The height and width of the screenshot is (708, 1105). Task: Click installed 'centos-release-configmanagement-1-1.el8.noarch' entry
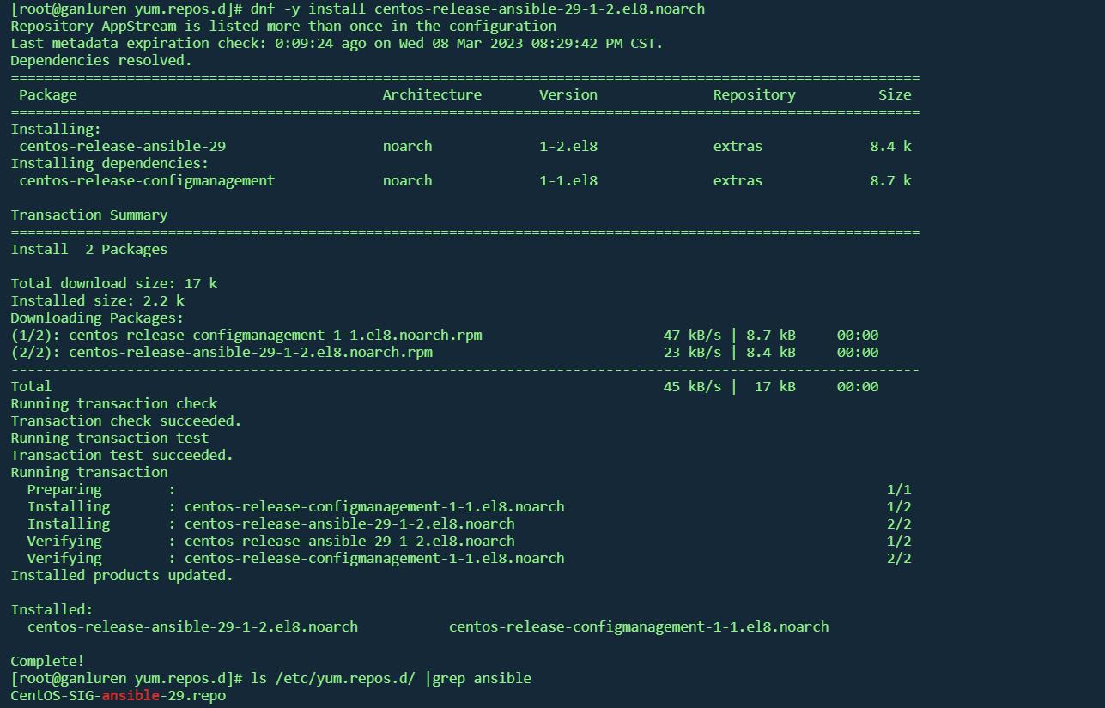click(x=639, y=626)
